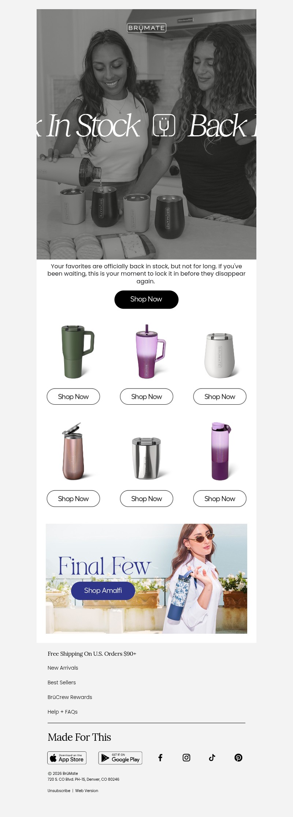The width and height of the screenshot is (293, 817).
Task: Open the Best Sellers link
Action: (x=62, y=682)
